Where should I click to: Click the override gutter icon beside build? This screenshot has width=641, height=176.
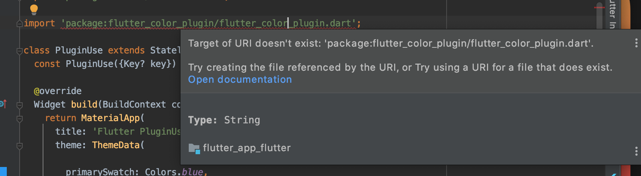3,104
